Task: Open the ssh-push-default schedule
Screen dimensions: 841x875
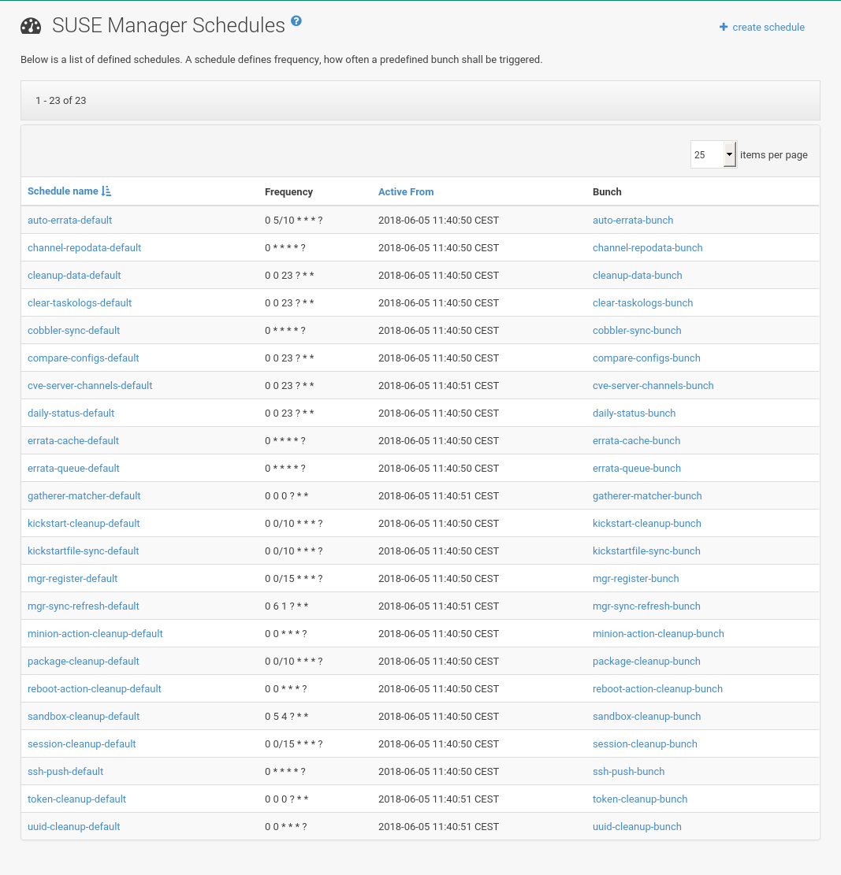Action: tap(65, 771)
